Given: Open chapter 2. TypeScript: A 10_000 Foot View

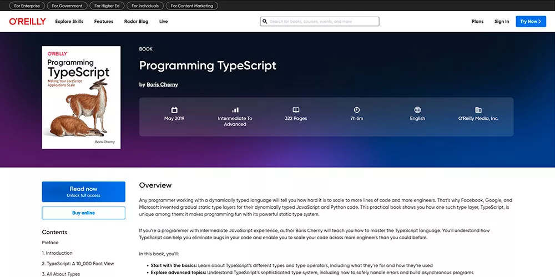Looking at the screenshot, I should 78,264.
